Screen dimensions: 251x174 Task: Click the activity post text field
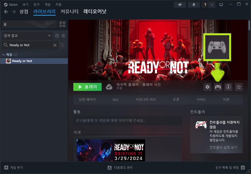pos(128,120)
